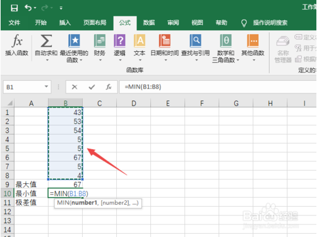317x237 pixels.
Task: Expand the 逻辑 dropdown arrow
Action: point(120,60)
